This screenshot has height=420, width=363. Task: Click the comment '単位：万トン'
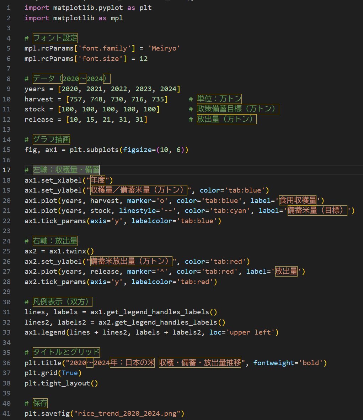pyautogui.click(x=219, y=99)
